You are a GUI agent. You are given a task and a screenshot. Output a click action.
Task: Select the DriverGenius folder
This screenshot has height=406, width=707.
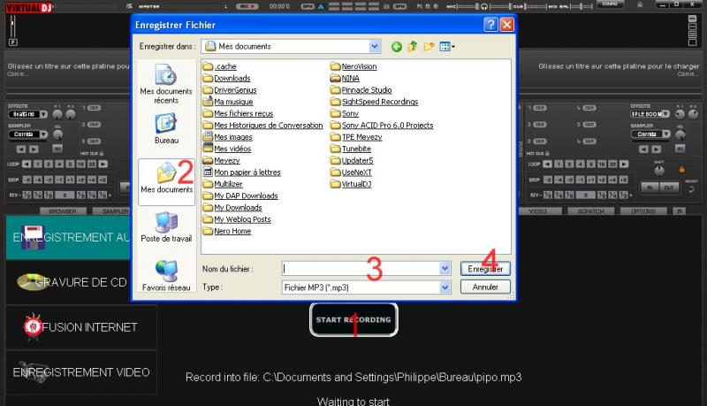click(230, 89)
